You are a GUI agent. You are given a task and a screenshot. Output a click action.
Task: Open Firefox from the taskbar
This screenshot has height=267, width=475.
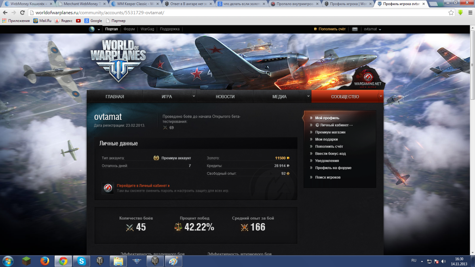[45, 261]
